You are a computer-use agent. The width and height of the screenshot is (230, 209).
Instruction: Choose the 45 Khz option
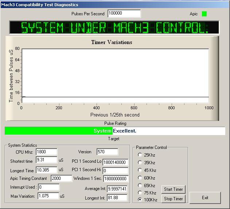[x=140, y=170]
